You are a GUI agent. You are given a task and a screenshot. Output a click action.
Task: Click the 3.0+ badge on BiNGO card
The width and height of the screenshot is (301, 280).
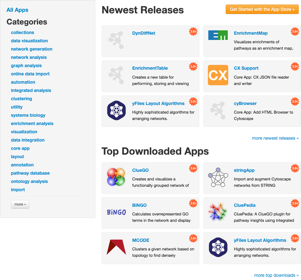[x=193, y=203]
